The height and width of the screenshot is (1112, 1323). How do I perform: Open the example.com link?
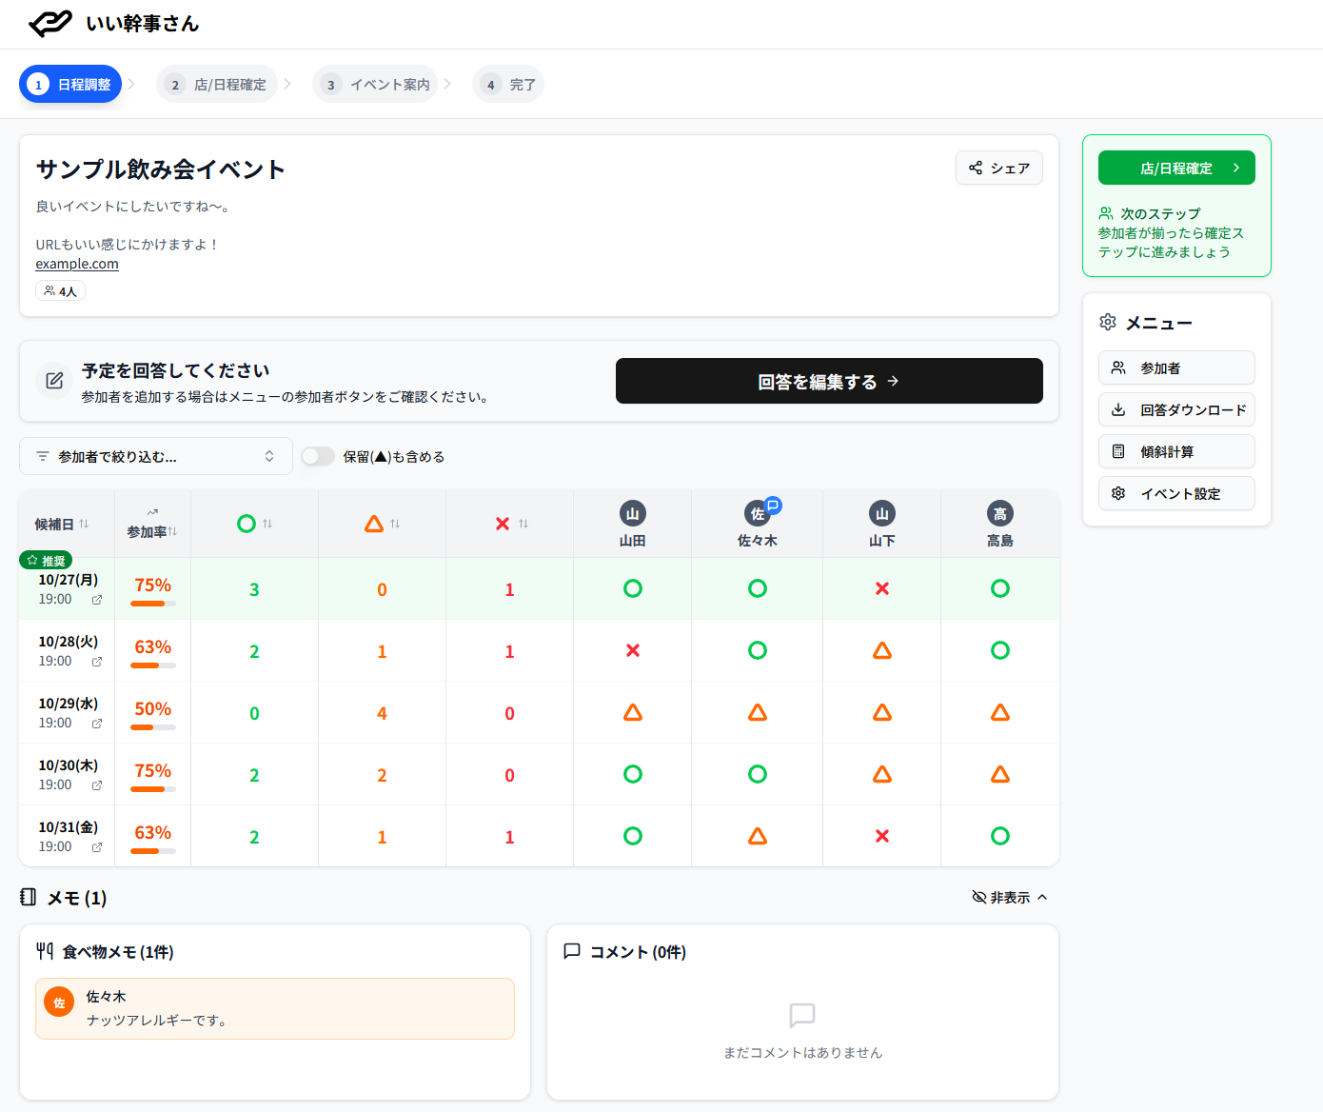click(77, 265)
